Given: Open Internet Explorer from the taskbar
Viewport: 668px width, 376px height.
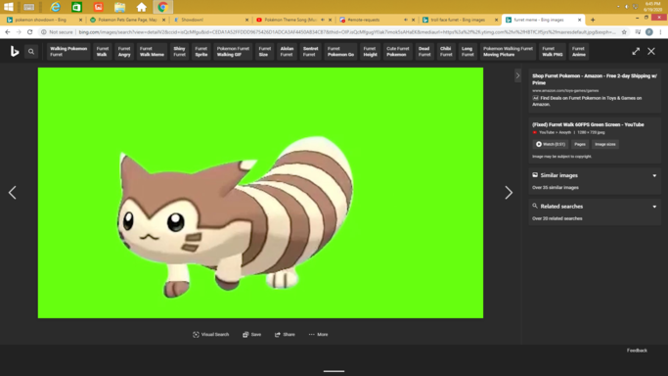Looking at the screenshot, I should tap(56, 7).
